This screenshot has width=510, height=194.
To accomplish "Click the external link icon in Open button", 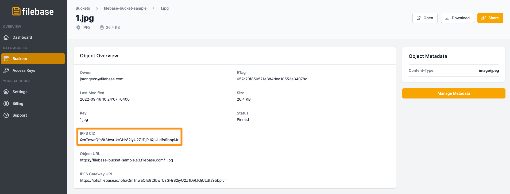I will pyautogui.click(x=419, y=18).
